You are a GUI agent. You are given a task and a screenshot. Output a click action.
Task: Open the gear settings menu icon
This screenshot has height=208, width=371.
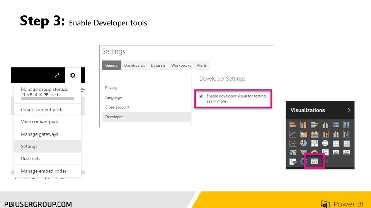pos(73,75)
